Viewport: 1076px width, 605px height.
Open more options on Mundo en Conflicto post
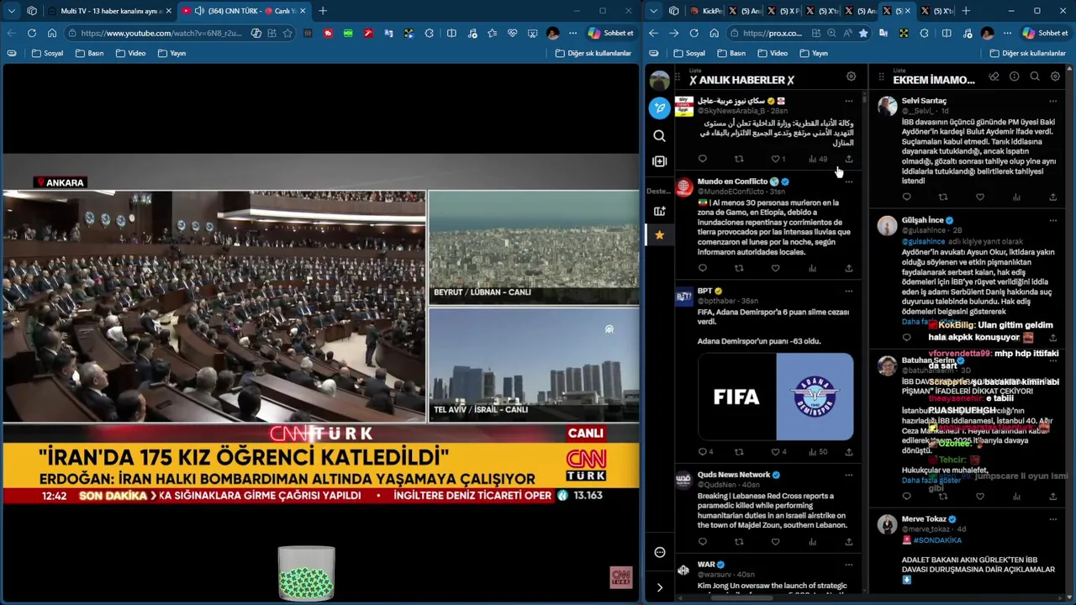pyautogui.click(x=848, y=181)
